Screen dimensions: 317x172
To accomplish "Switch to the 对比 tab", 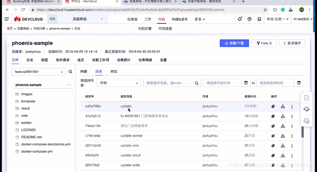I will coord(114,71).
